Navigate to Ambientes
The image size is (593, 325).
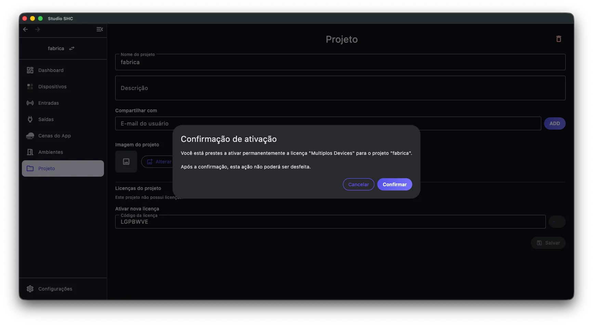pos(63,152)
